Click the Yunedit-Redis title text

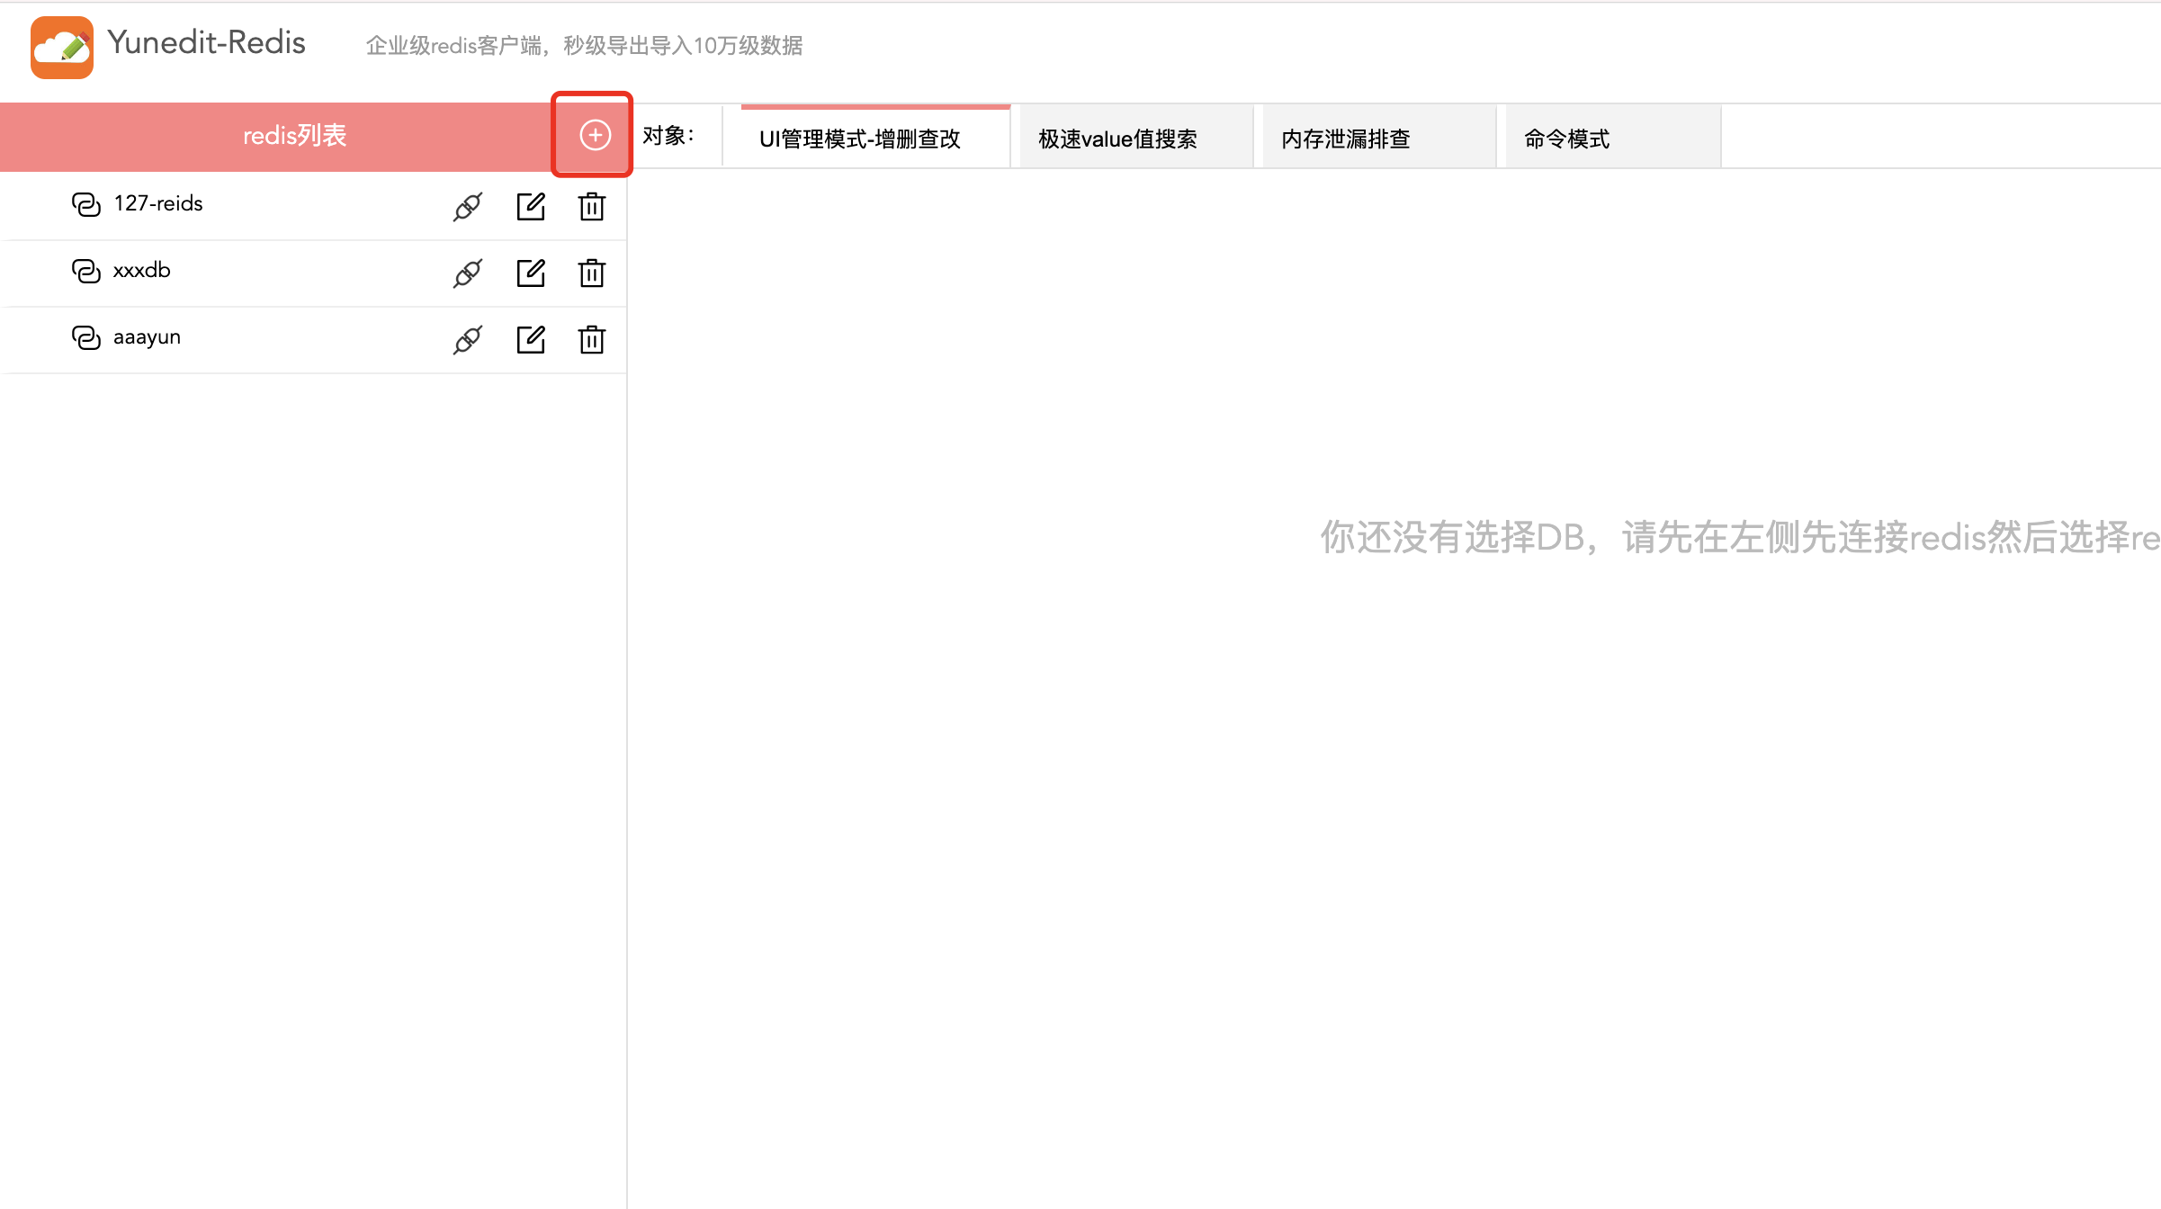(x=206, y=42)
